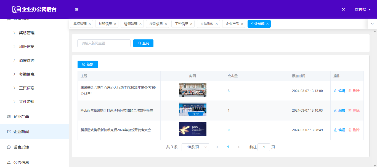Click the 留言反馈 chat bubble icon
Image resolution: width=377 pixels, height=167 pixels.
[9, 147]
